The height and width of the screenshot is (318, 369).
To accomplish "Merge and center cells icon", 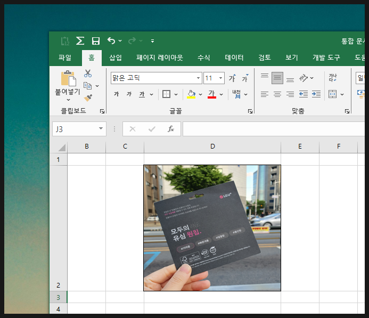I will pos(332,94).
